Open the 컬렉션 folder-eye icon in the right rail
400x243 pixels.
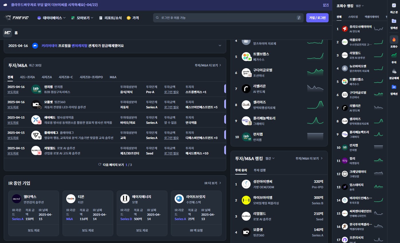pos(394,87)
